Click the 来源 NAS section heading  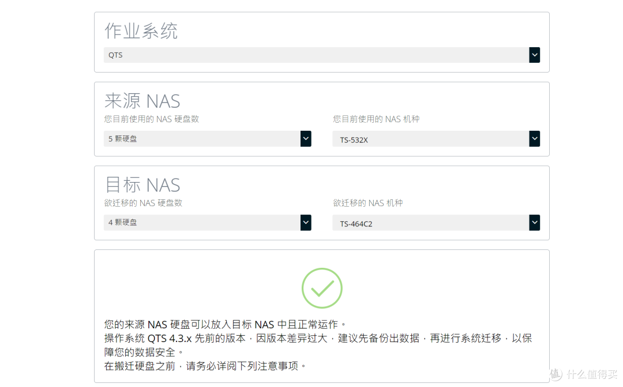pyautogui.click(x=142, y=100)
